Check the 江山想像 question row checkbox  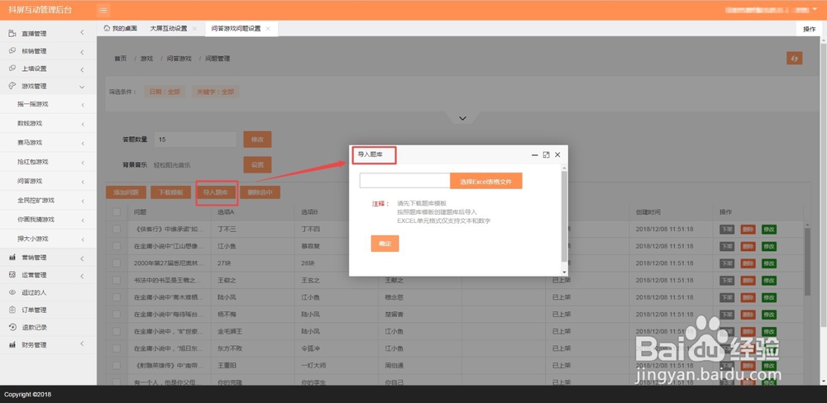117,246
